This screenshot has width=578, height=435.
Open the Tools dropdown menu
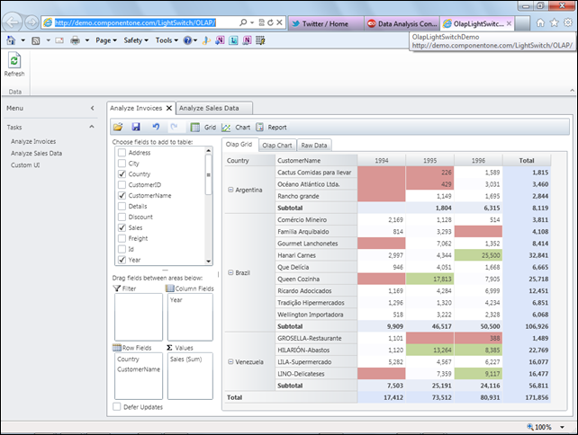coord(167,40)
